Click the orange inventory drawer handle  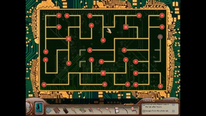129,104
